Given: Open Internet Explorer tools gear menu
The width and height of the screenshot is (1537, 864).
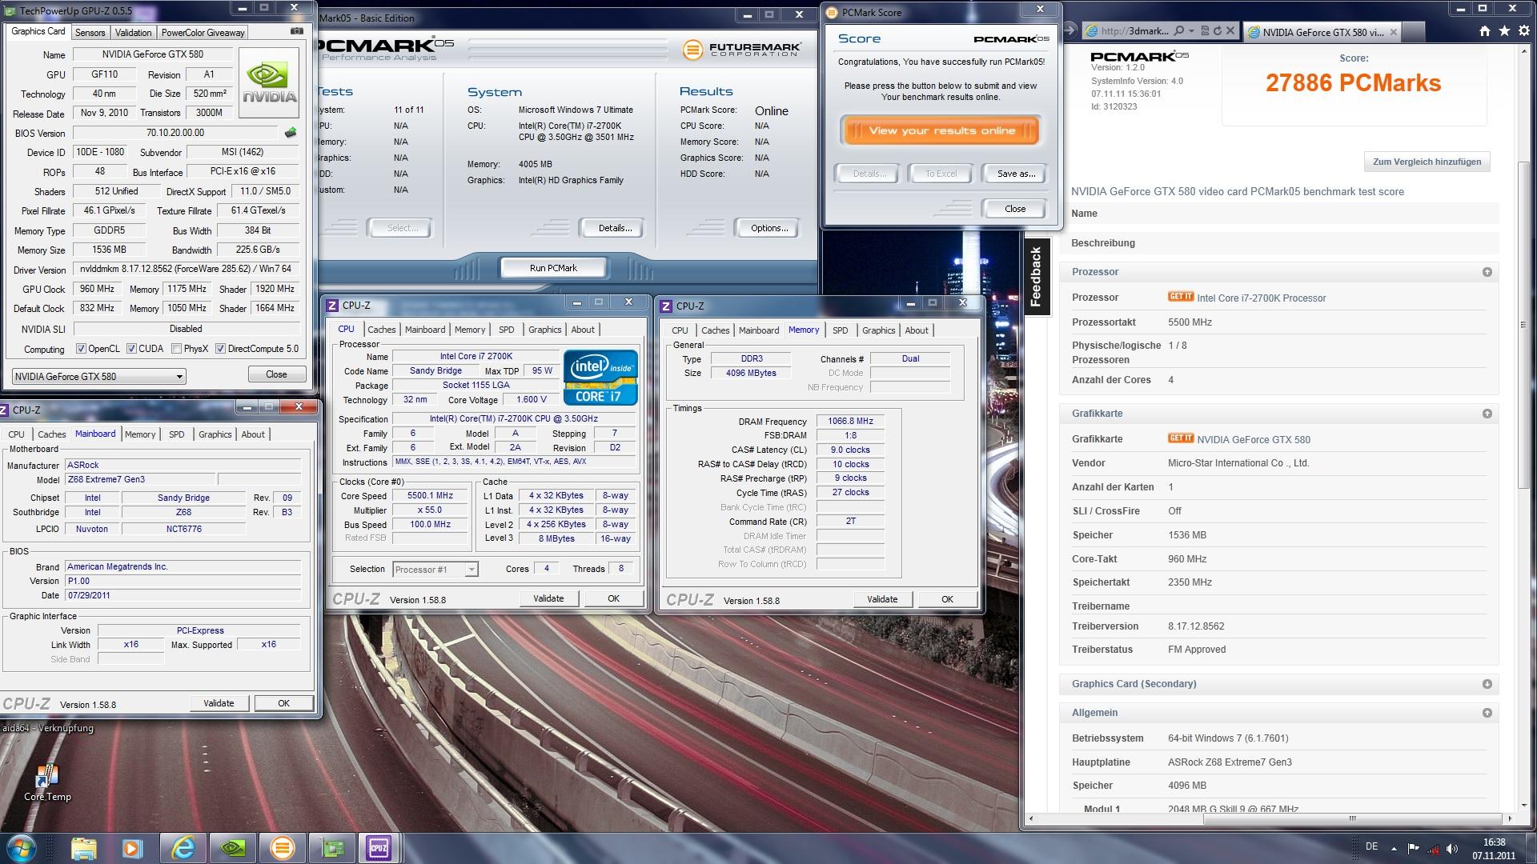Looking at the screenshot, I should pyautogui.click(x=1523, y=31).
